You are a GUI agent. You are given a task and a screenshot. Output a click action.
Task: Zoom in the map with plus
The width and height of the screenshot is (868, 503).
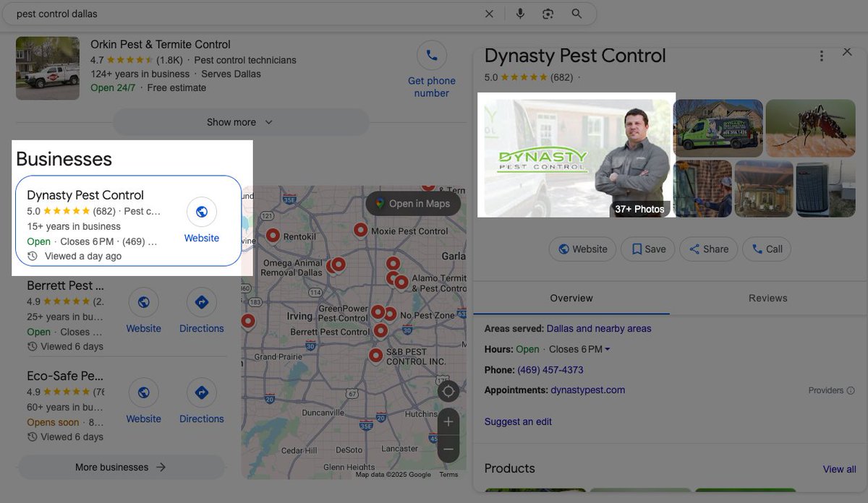(x=448, y=421)
